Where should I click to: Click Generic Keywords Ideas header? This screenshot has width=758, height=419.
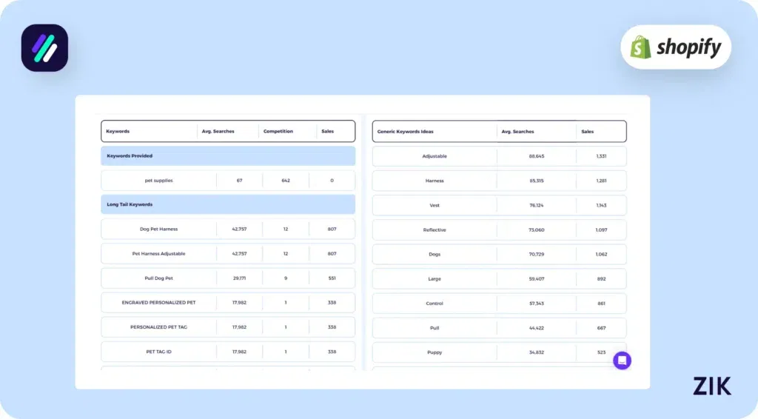click(x=405, y=132)
